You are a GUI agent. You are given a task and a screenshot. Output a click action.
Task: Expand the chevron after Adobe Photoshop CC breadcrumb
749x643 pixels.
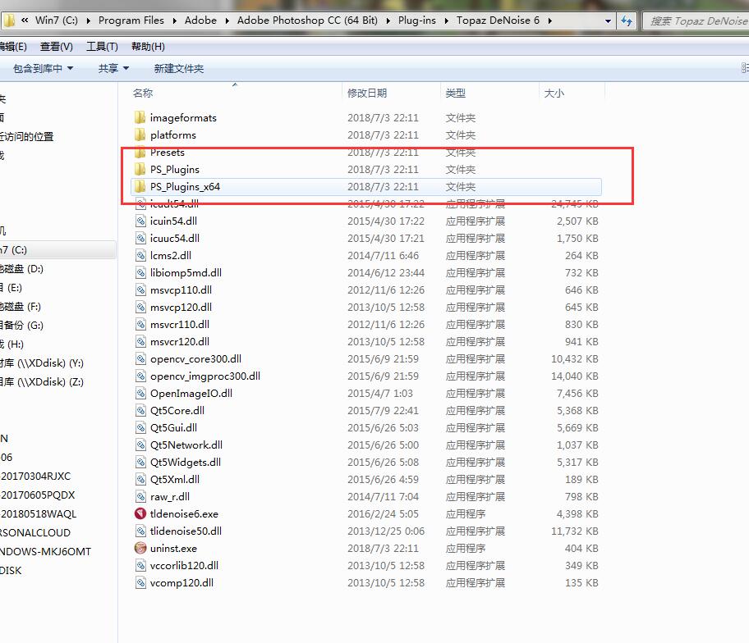pos(388,21)
